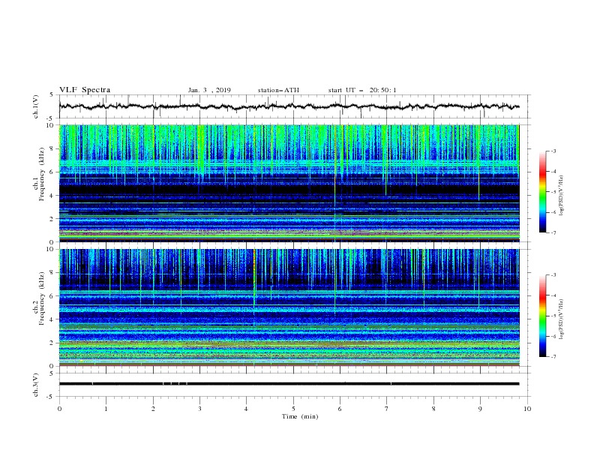Screen dimensions: 594x459
Task: Click the "-5" label on ch.1 colorbar
Action: (553, 192)
